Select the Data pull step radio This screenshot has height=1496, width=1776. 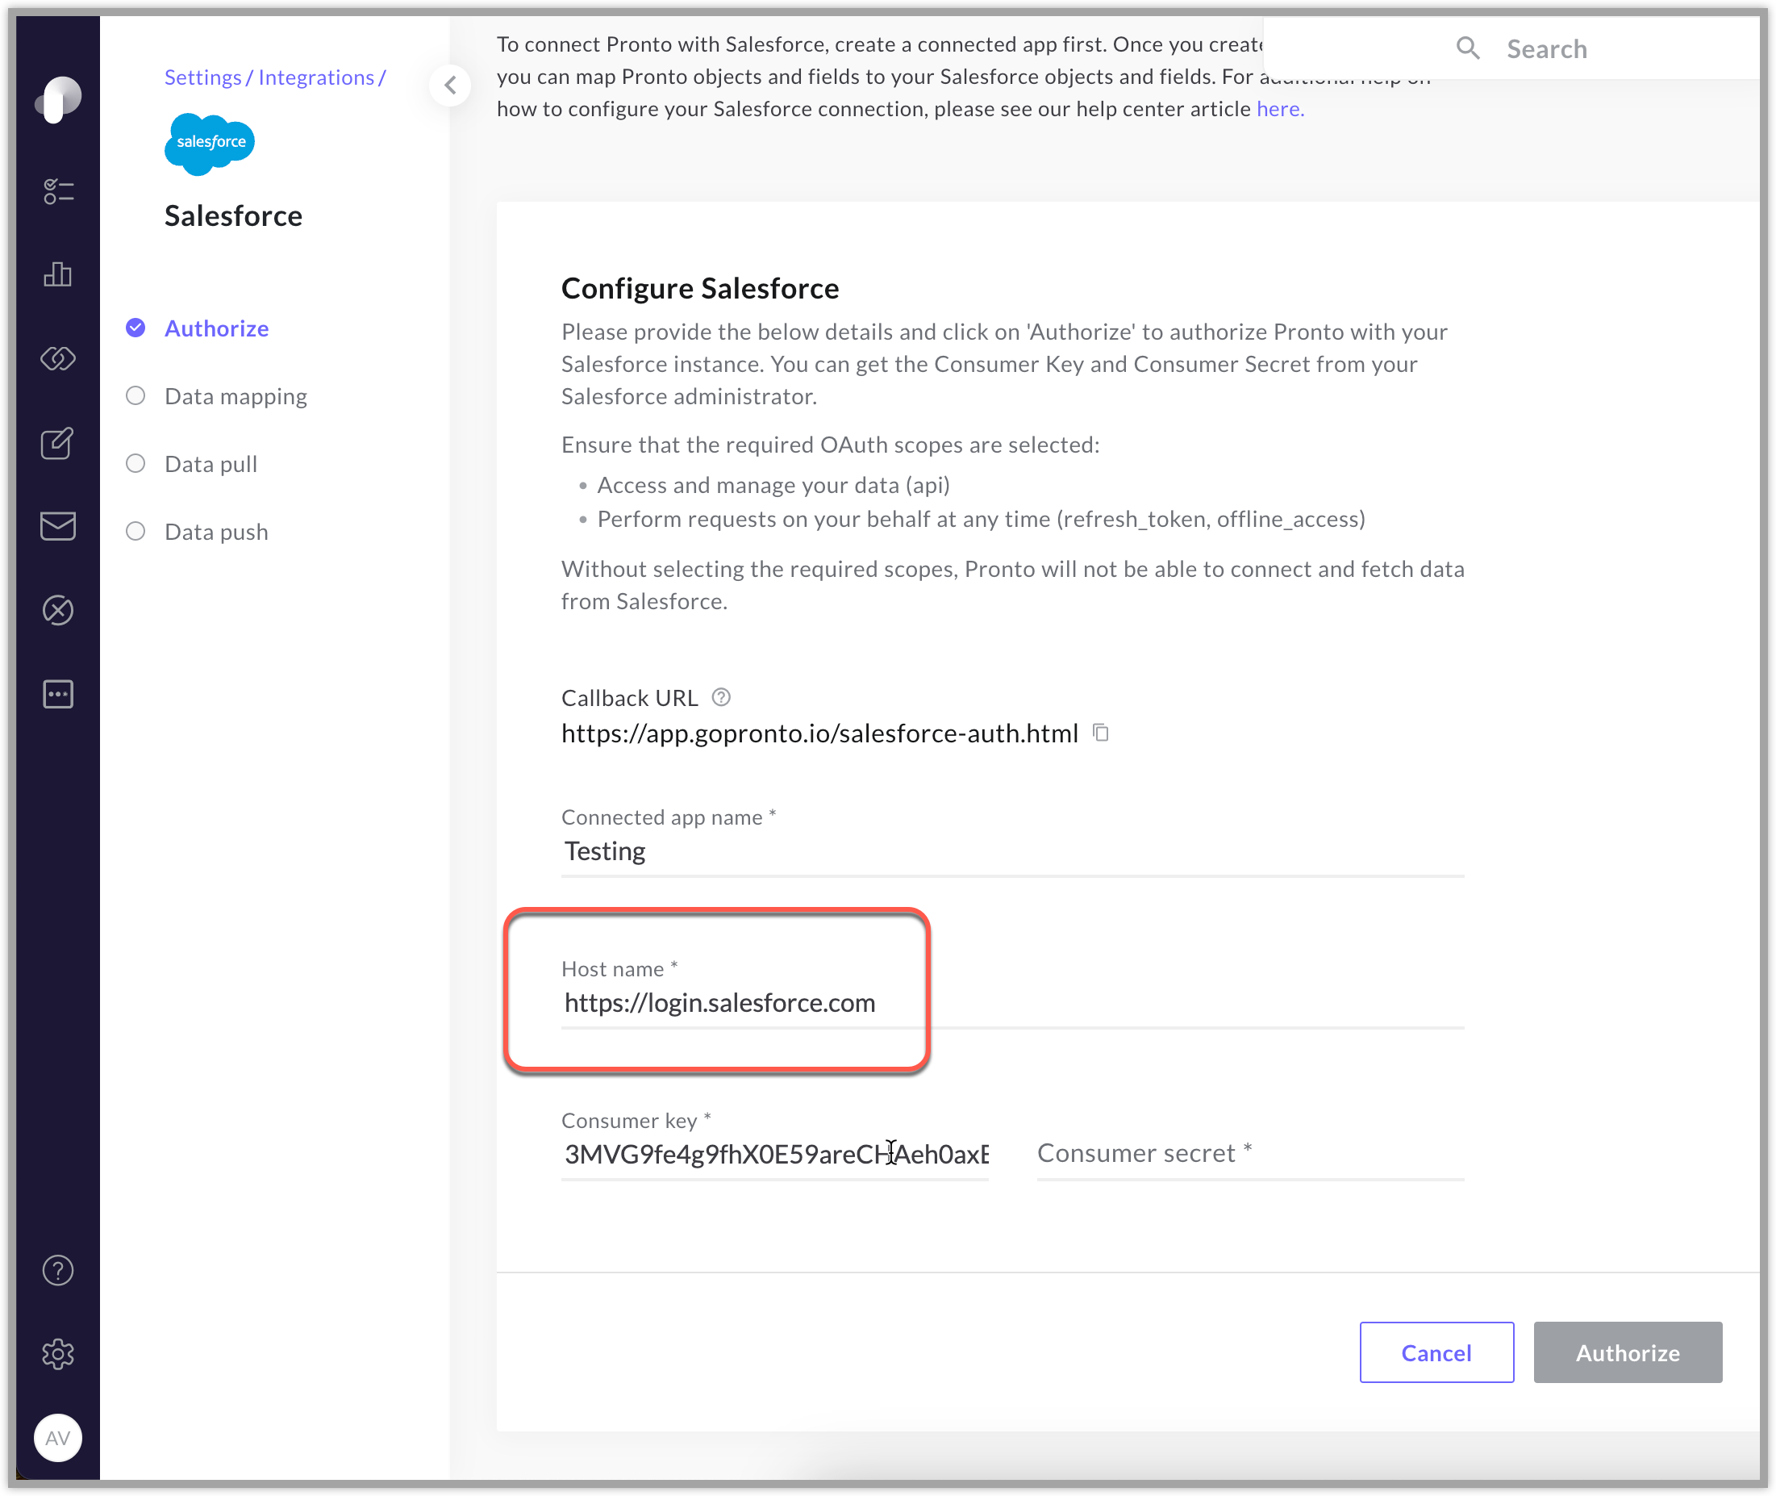(x=135, y=464)
